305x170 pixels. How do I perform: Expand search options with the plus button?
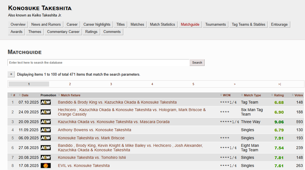click(x=11, y=74)
